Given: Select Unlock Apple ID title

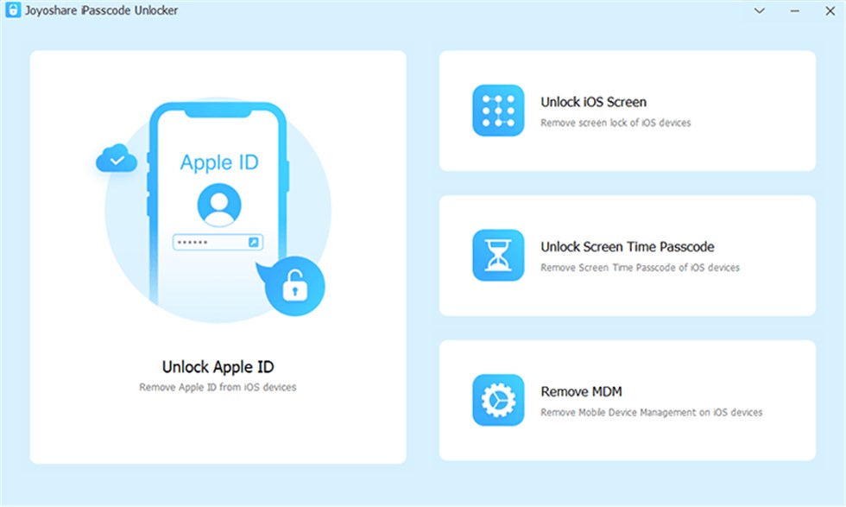Looking at the screenshot, I should [x=218, y=367].
